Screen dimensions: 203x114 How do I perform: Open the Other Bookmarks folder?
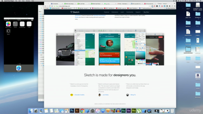click(171, 8)
